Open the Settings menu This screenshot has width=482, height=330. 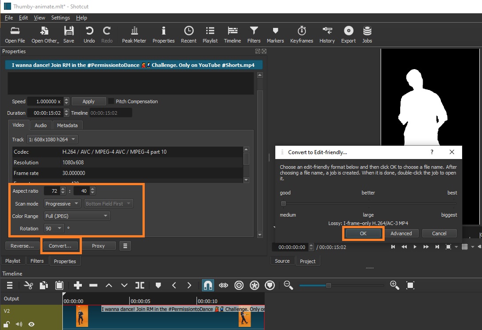coord(61,18)
